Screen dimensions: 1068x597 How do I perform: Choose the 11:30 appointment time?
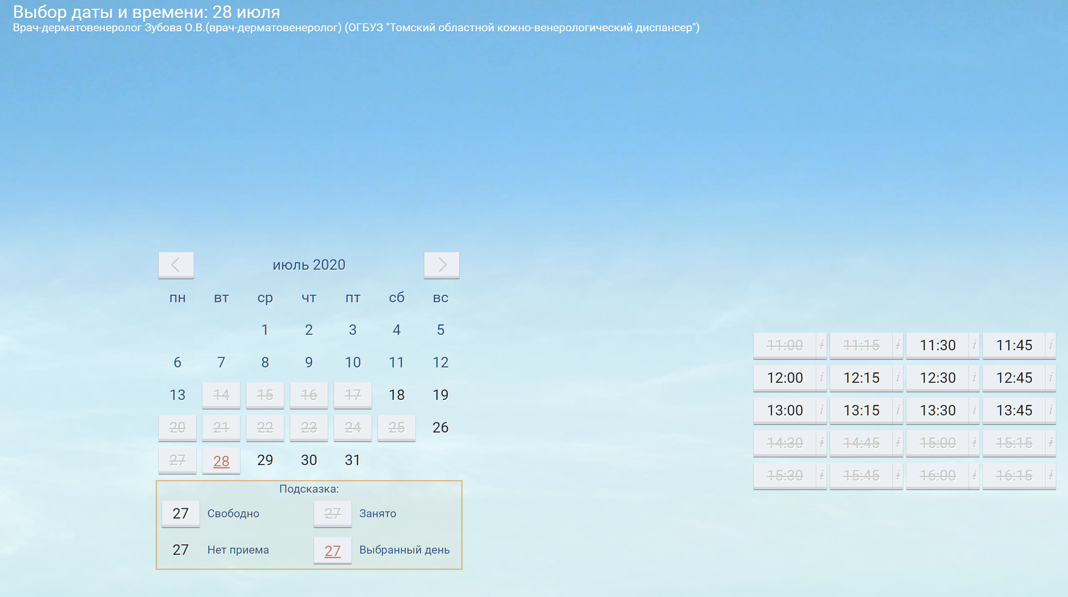pos(937,345)
